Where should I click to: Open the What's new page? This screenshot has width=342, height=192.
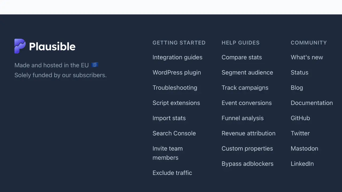(307, 57)
